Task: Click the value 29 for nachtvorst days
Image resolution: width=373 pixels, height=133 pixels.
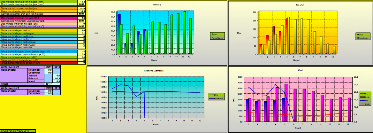Action: pyautogui.click(x=82, y=55)
